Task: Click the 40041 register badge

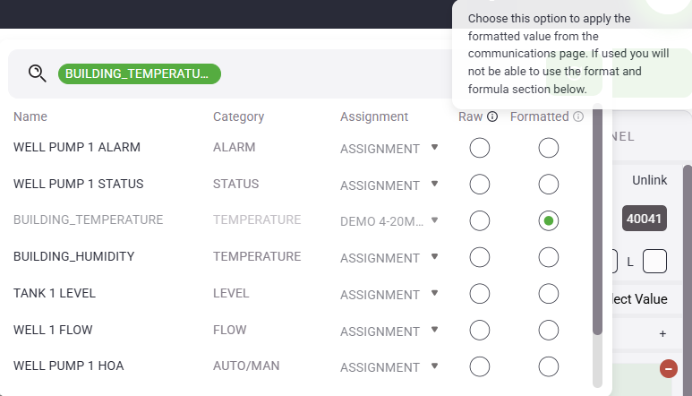Action: [645, 219]
